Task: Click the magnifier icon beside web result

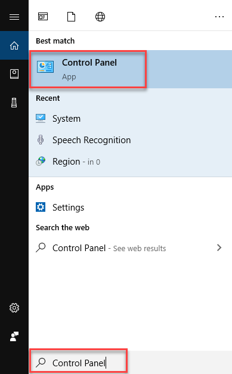Action: click(x=41, y=248)
